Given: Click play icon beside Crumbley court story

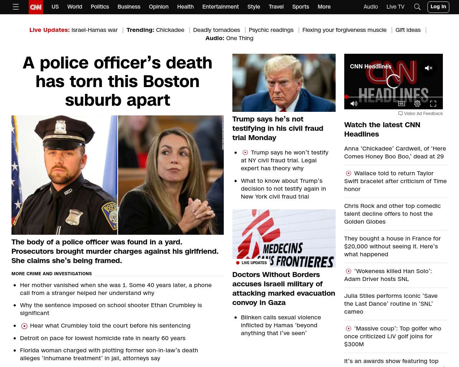Looking at the screenshot, I should 24,326.
